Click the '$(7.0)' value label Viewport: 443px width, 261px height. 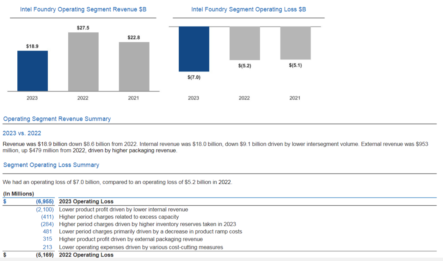coord(194,77)
